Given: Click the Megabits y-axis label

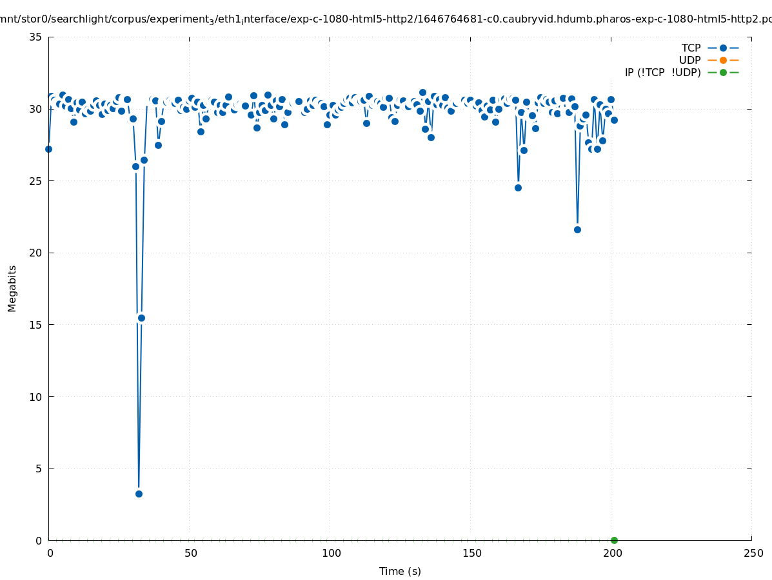Looking at the screenshot, I should point(12,288).
